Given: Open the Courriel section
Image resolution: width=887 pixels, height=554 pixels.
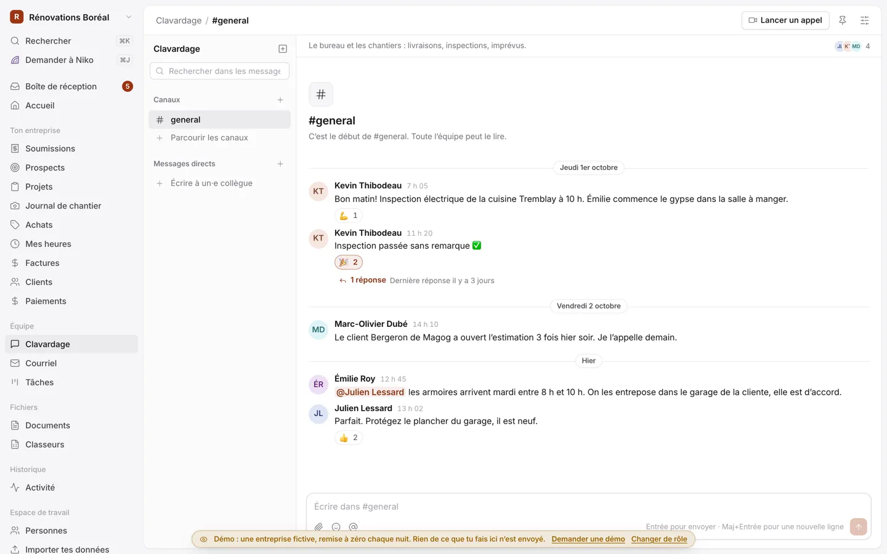Looking at the screenshot, I should pos(71,363).
